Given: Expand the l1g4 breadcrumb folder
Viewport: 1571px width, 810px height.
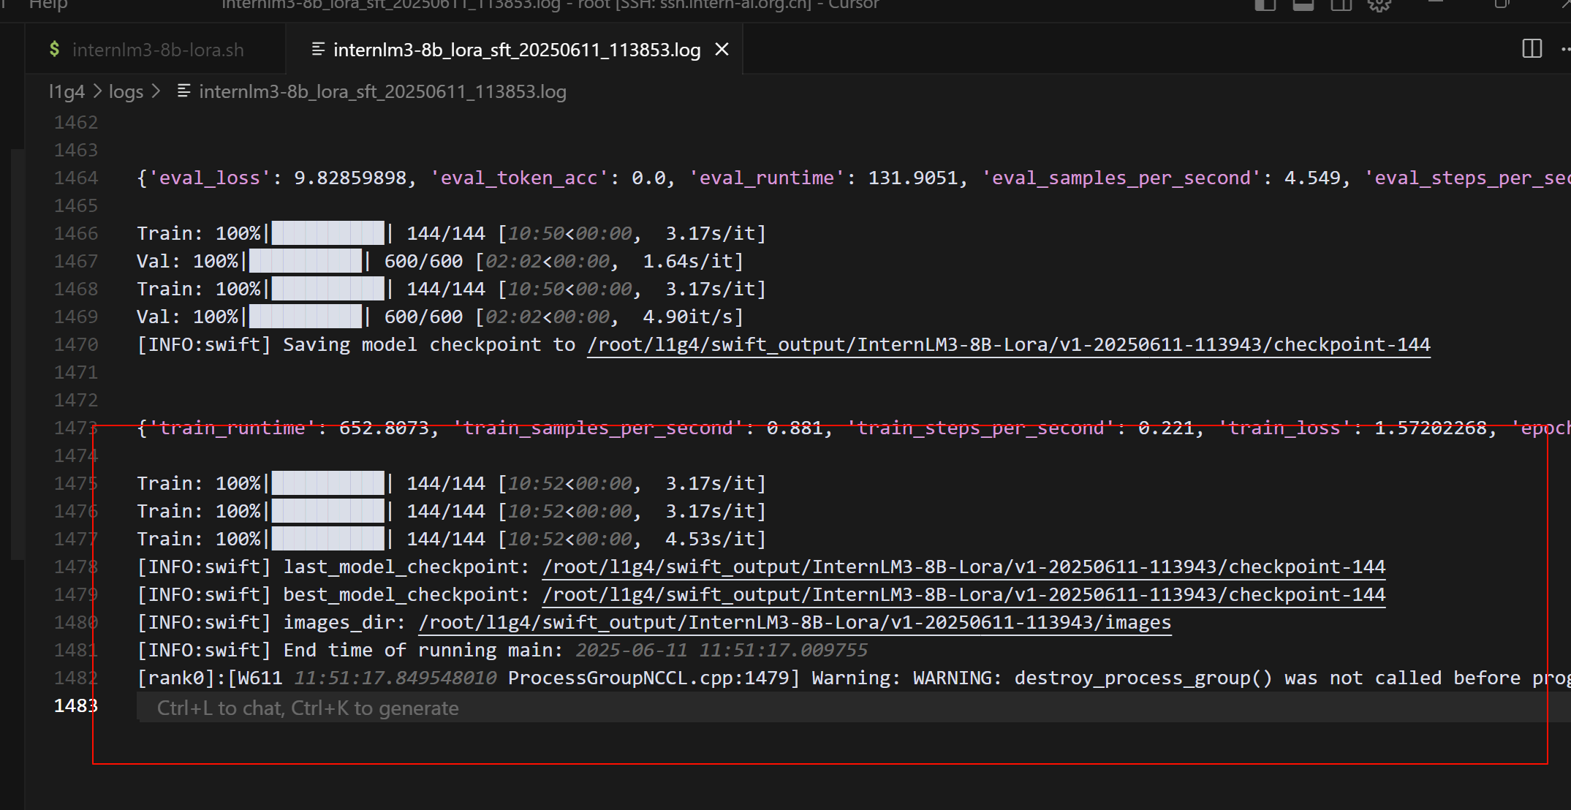Looking at the screenshot, I should (67, 91).
